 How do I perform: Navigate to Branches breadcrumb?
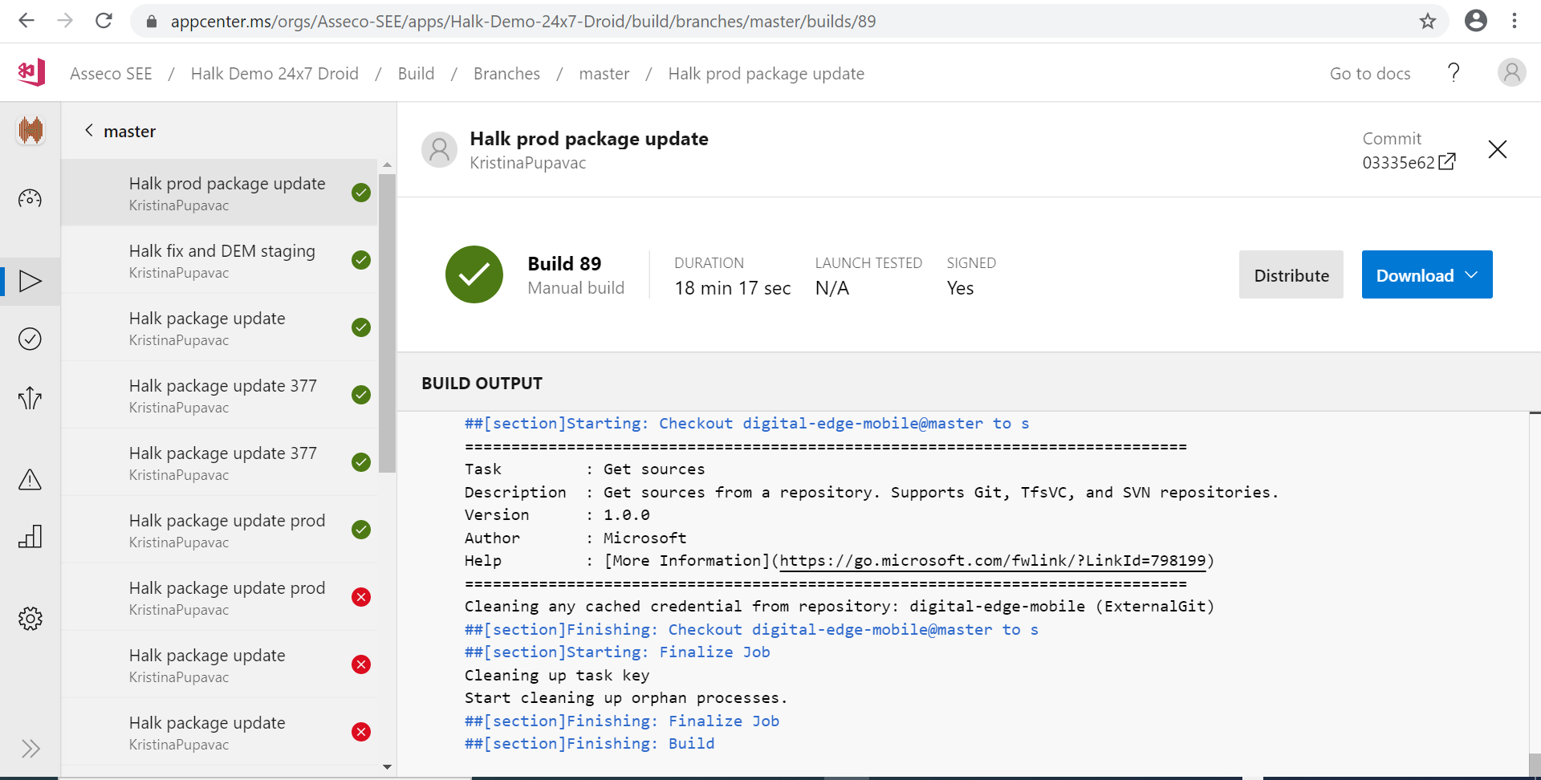pos(506,73)
